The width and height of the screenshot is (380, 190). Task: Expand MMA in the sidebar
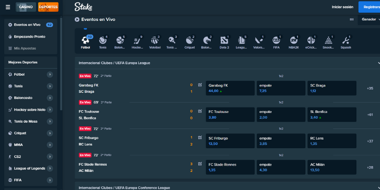(50, 145)
